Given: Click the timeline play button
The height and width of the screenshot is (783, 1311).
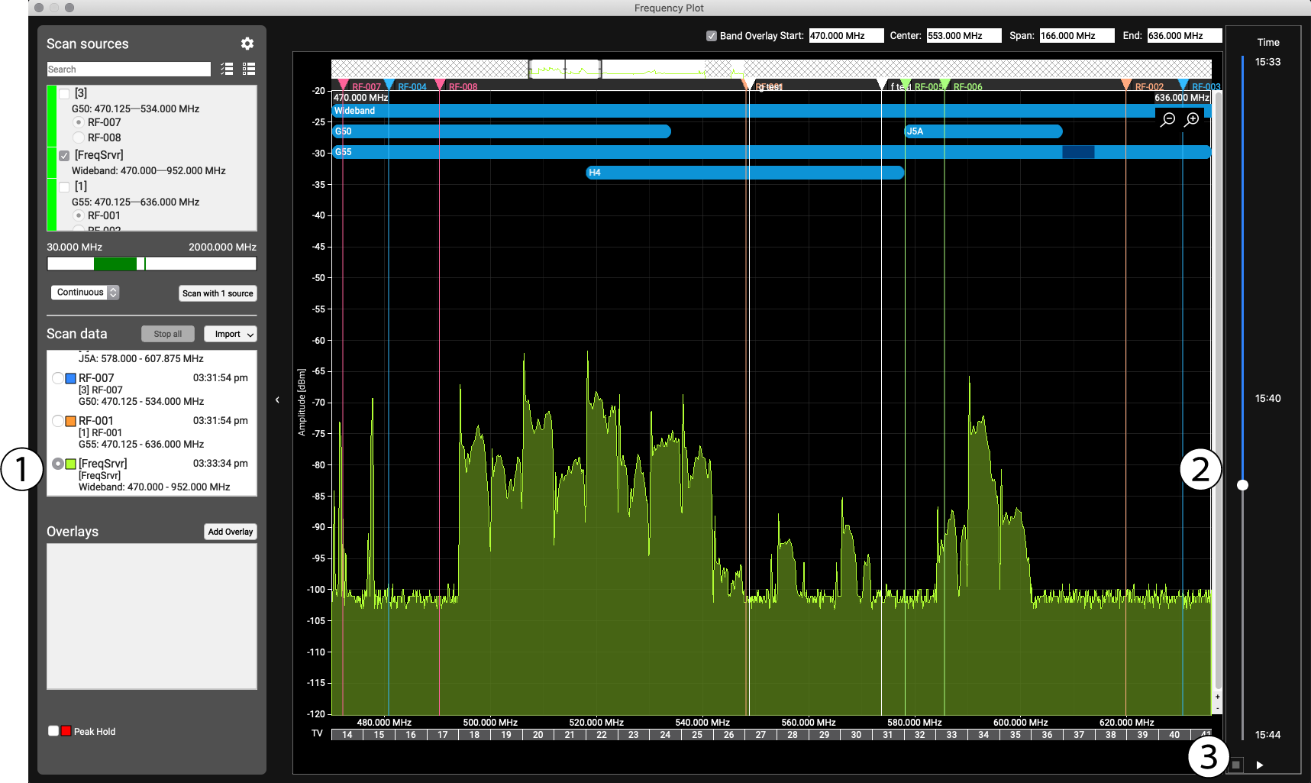Looking at the screenshot, I should (x=1260, y=765).
